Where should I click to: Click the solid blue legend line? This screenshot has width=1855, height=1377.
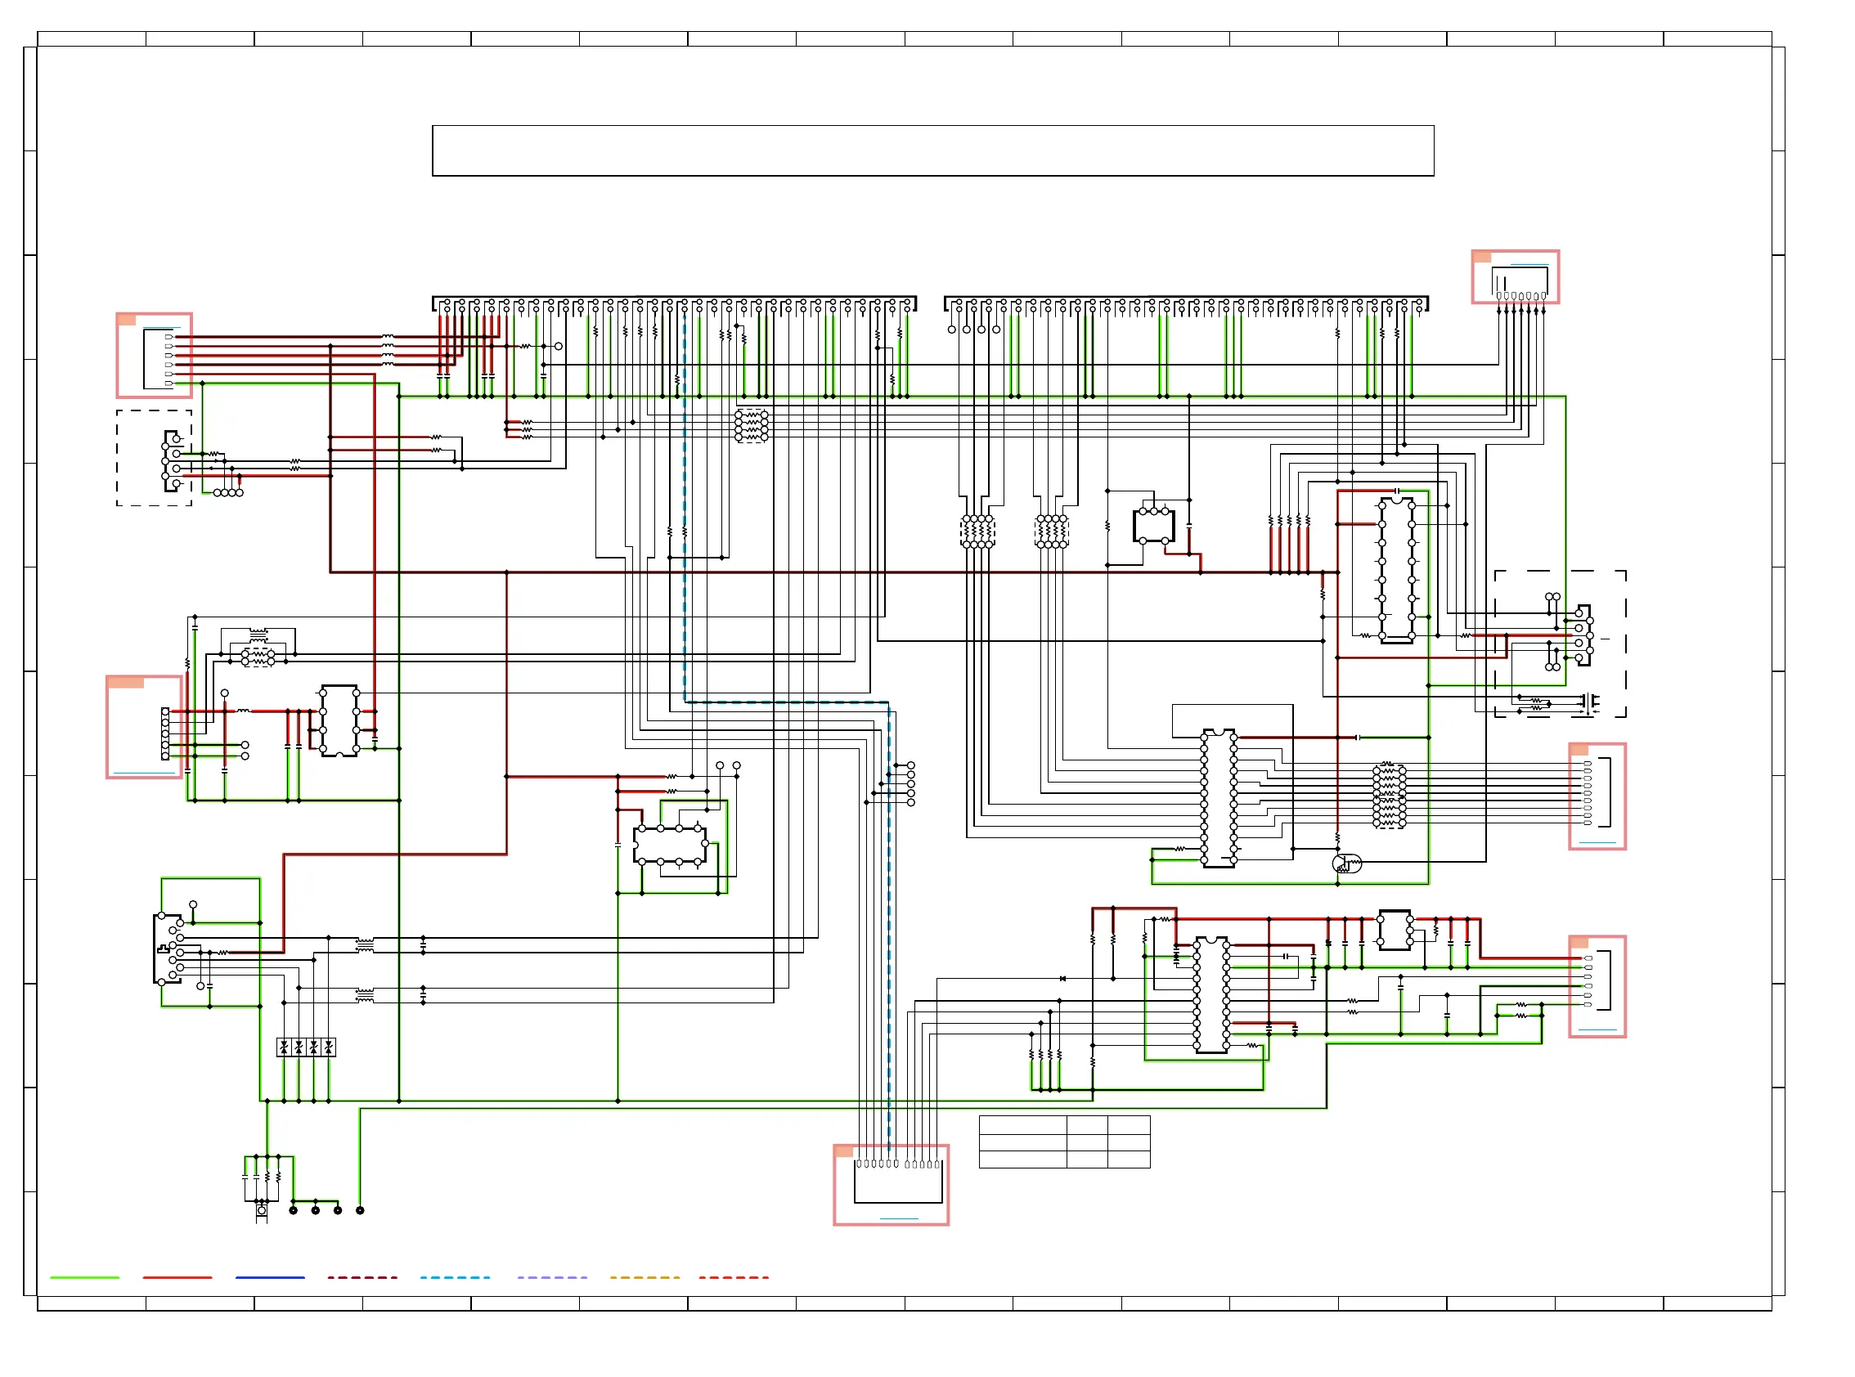pyautogui.click(x=269, y=1277)
